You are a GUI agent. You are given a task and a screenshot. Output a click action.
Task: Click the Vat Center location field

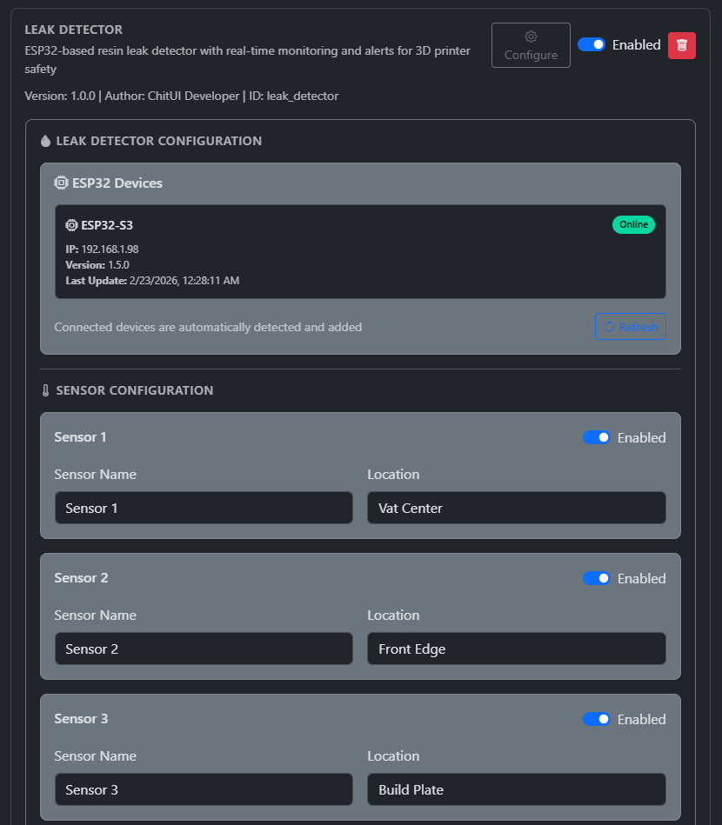click(516, 508)
